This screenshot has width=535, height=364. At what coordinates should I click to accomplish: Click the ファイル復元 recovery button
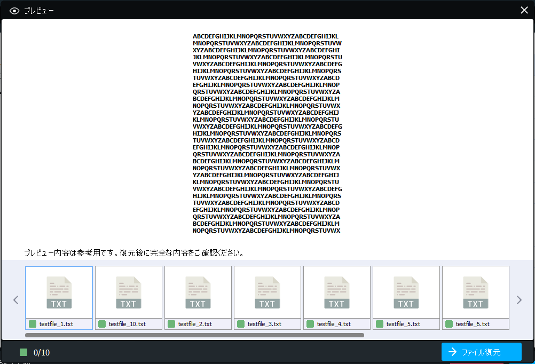pyautogui.click(x=481, y=352)
